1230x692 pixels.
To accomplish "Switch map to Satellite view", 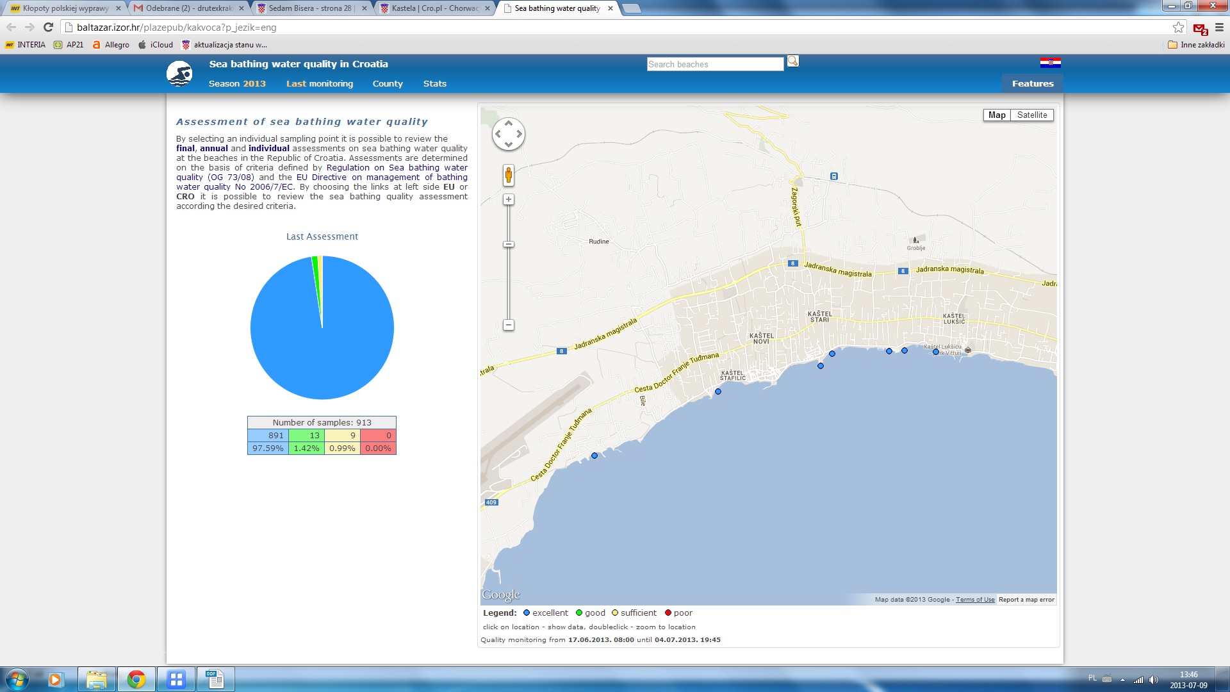I will [x=1031, y=115].
